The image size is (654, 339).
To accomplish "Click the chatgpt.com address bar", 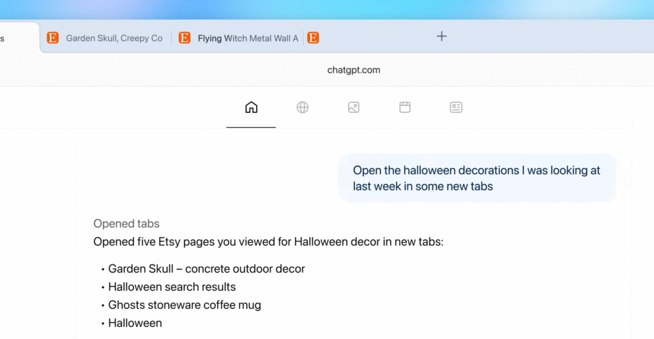I will click(353, 70).
